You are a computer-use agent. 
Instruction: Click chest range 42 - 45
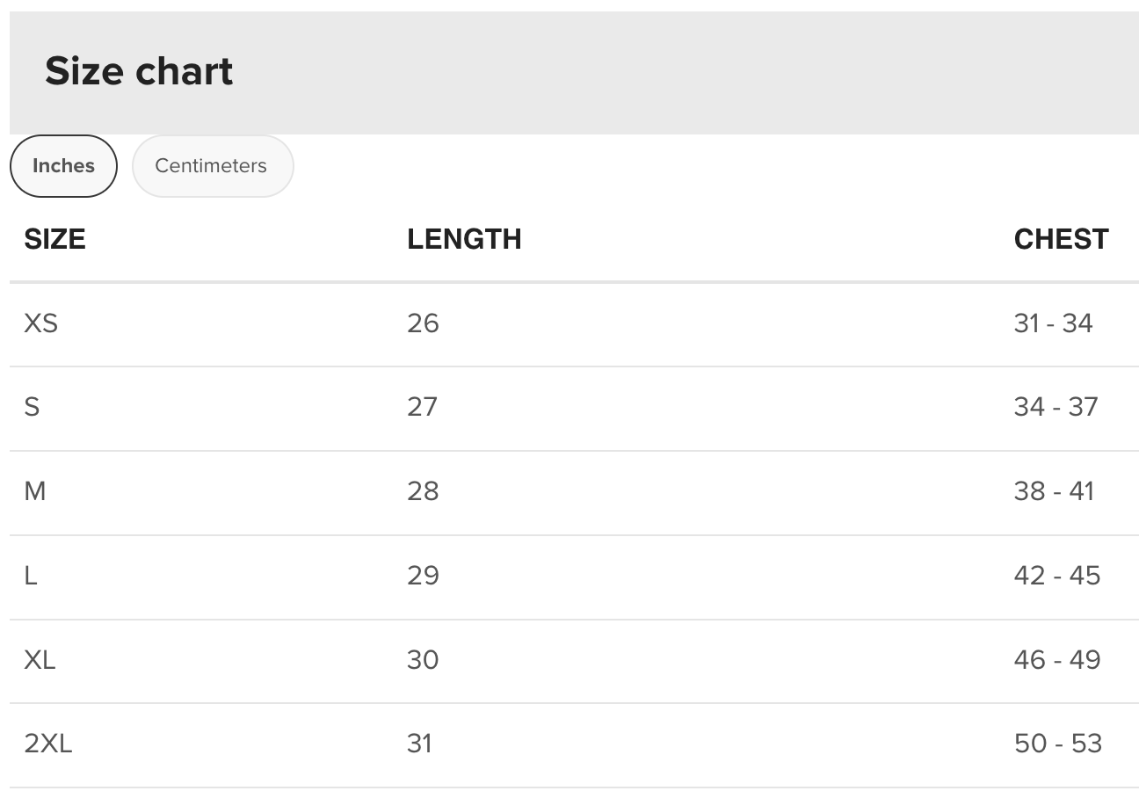click(1056, 576)
